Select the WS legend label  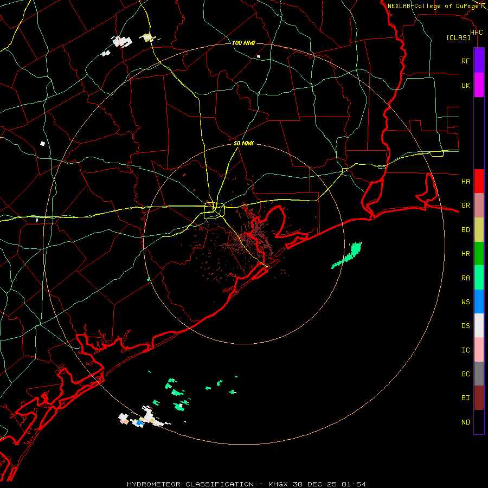(466, 301)
